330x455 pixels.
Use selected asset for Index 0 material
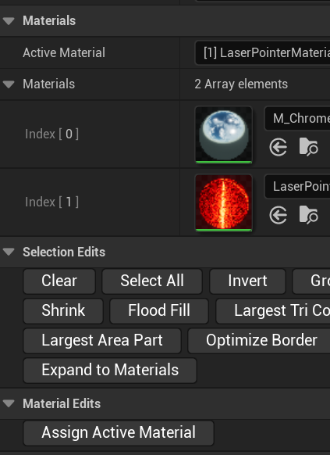pos(279,147)
